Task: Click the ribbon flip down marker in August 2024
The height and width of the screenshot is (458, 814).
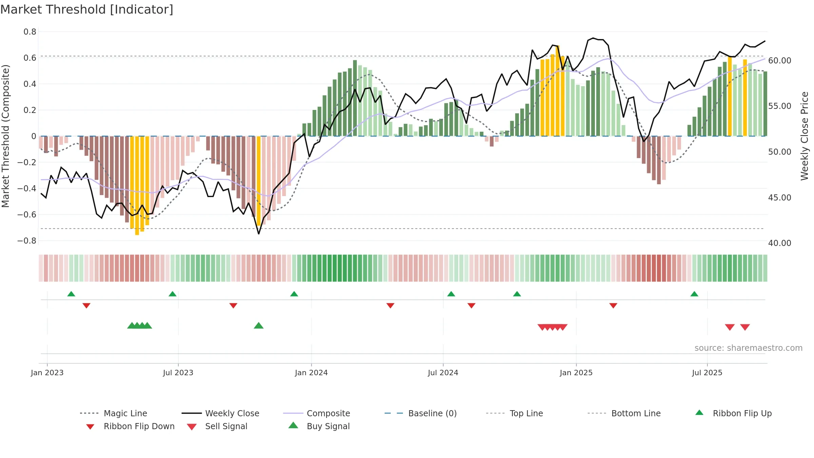Action: coord(471,306)
